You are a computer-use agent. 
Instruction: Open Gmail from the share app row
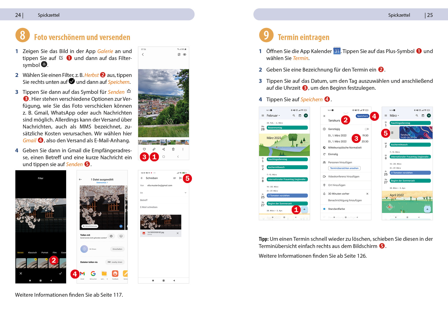click(82, 274)
